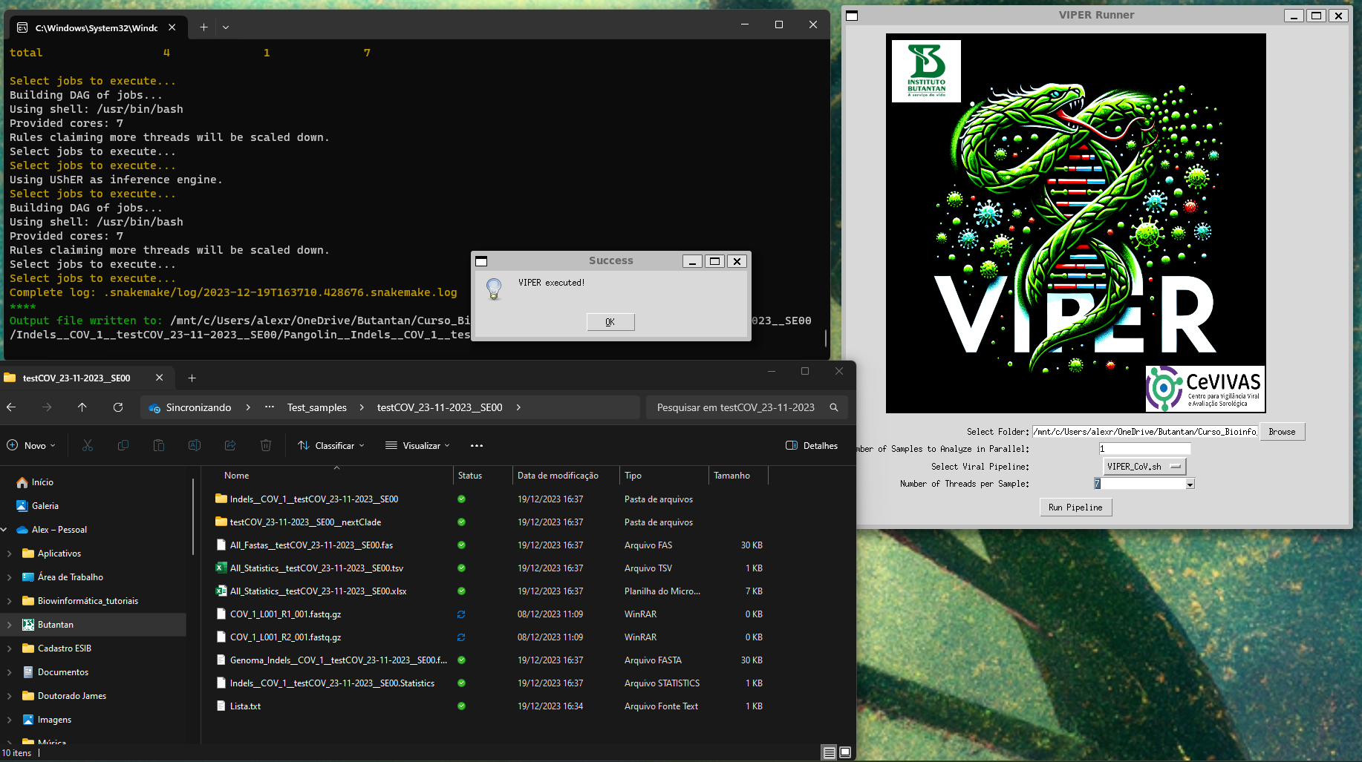1362x762 pixels.
Task: Select Biowinformática_tutoriais folder in sidebar
Action: 88,601
